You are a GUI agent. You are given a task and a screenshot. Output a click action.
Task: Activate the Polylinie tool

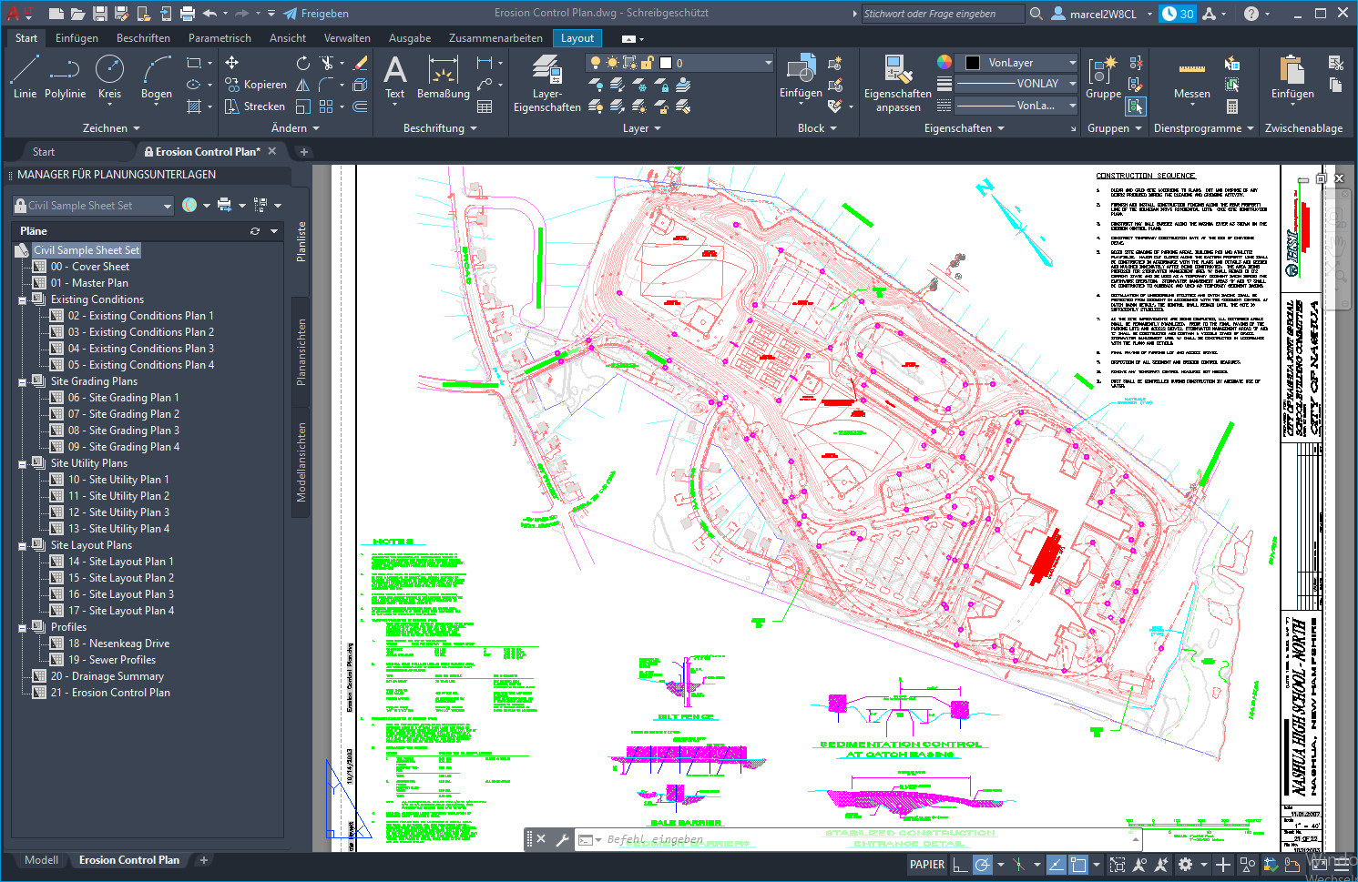(65, 73)
